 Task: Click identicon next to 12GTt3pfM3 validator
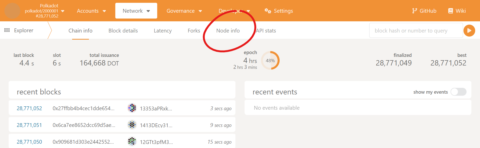132,141
